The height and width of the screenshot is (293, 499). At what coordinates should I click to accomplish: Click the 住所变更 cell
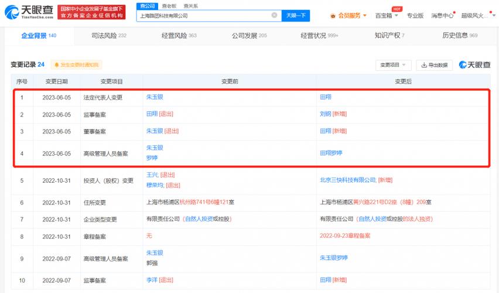(94, 203)
